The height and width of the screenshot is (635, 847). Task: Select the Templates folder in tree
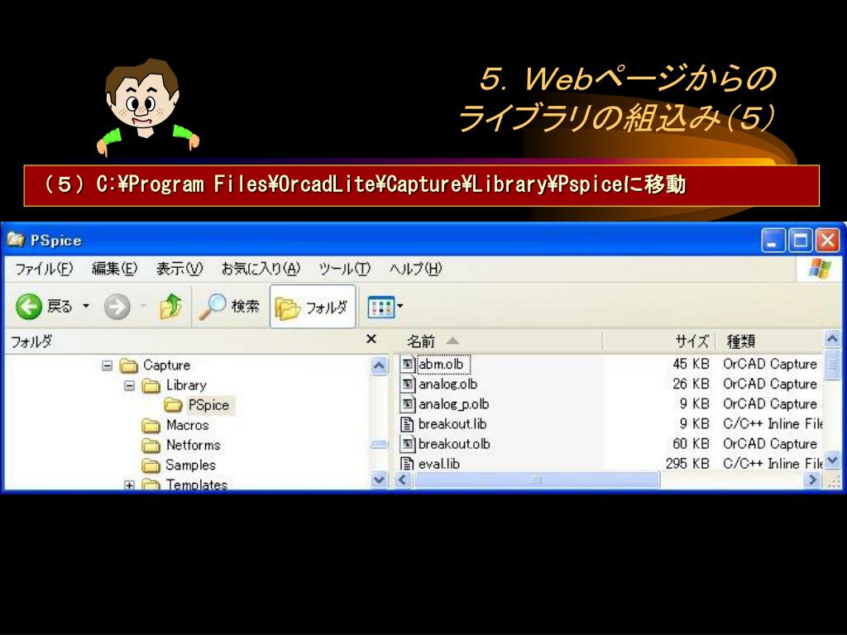pos(197,484)
